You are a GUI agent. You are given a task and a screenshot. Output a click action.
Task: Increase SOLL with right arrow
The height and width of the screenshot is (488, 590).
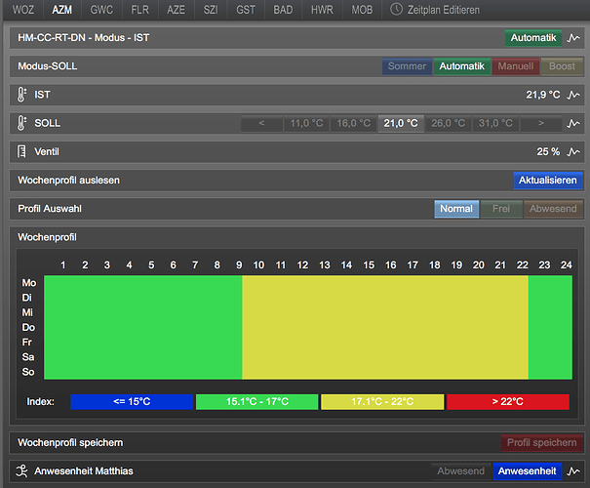541,124
